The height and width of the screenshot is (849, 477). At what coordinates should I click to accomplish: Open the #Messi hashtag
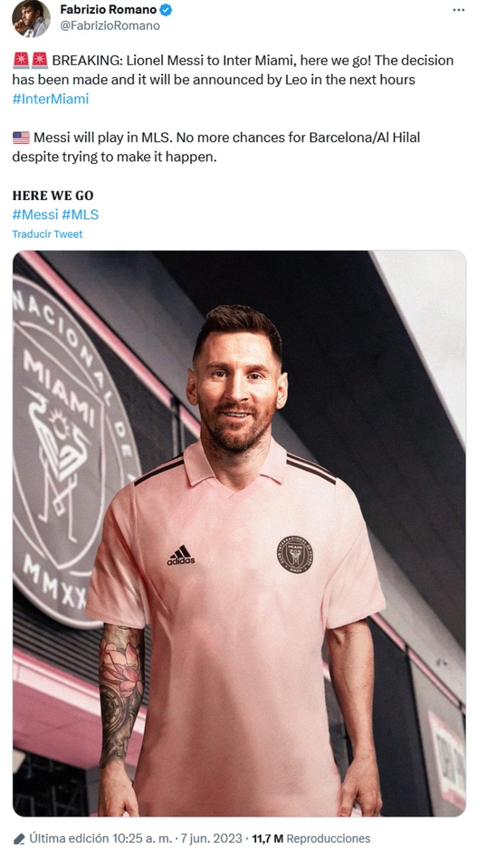pyautogui.click(x=35, y=215)
